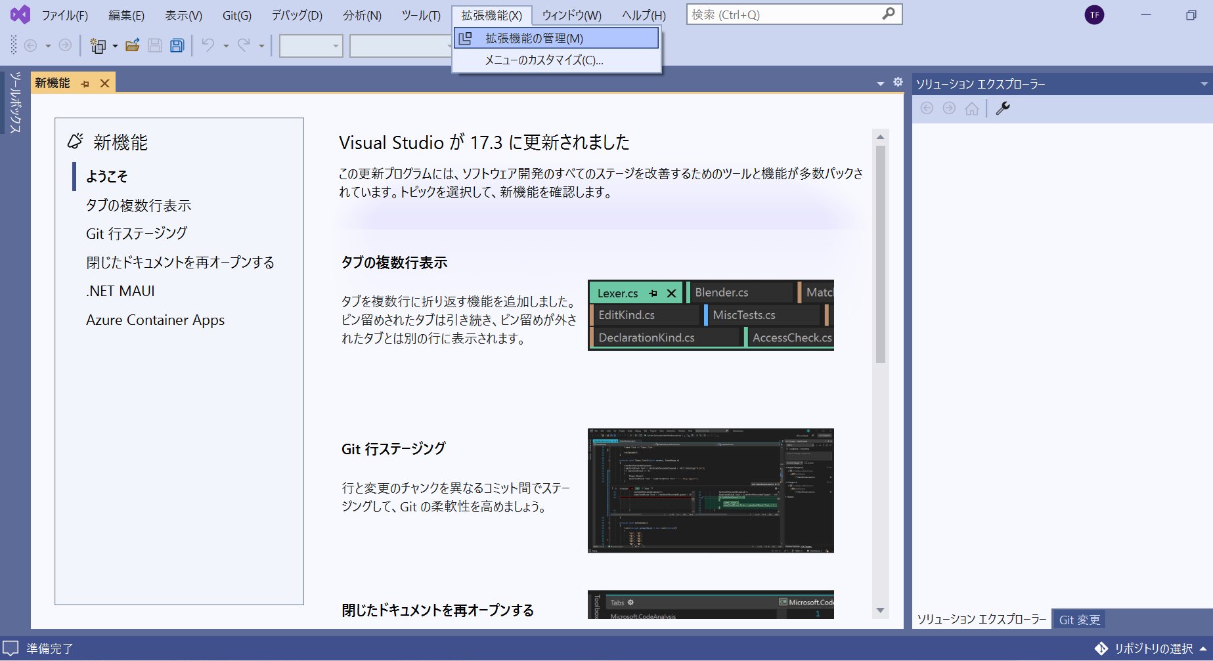
Task: Select the Azure Container Apps topic
Action: [155, 320]
